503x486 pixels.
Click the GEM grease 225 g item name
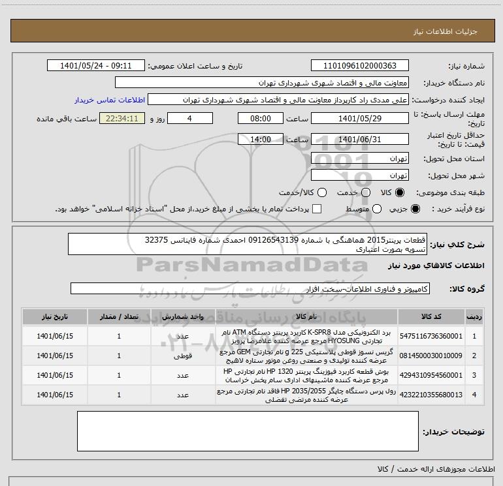pos(306,356)
